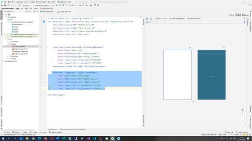Open the Terminal tool window
The height and width of the screenshot is (141, 252).
pos(16,132)
